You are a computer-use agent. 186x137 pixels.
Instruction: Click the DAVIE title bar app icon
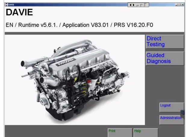[x=6, y=5]
